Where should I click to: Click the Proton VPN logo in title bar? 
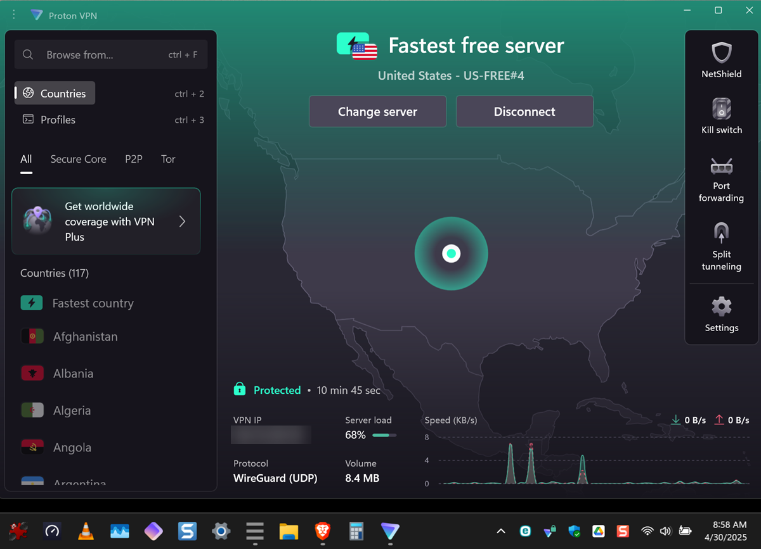coord(37,15)
